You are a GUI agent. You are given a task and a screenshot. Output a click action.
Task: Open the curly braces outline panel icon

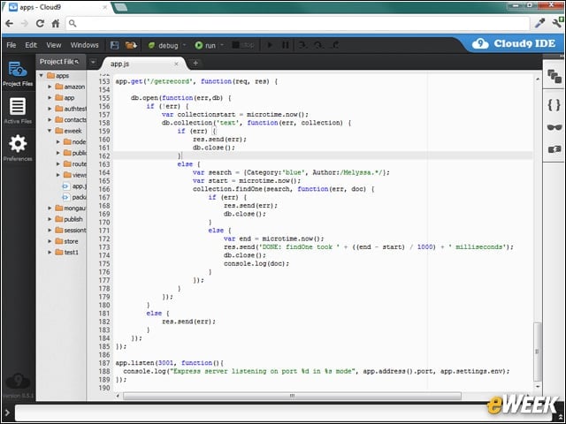pyautogui.click(x=555, y=105)
